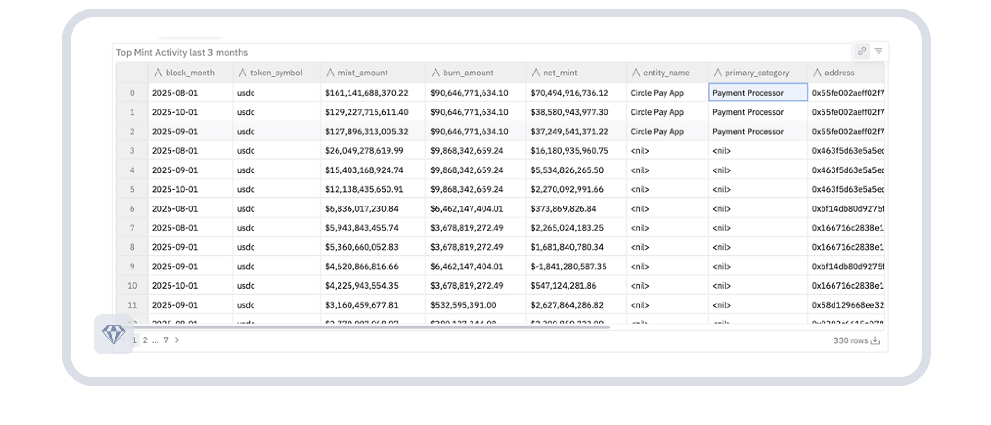Click the primary_category column header
The image size is (991, 425).
click(757, 73)
